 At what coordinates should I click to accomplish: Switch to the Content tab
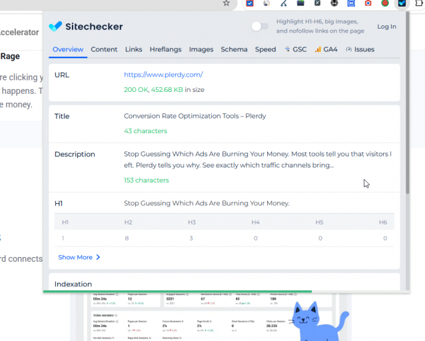coord(104,49)
